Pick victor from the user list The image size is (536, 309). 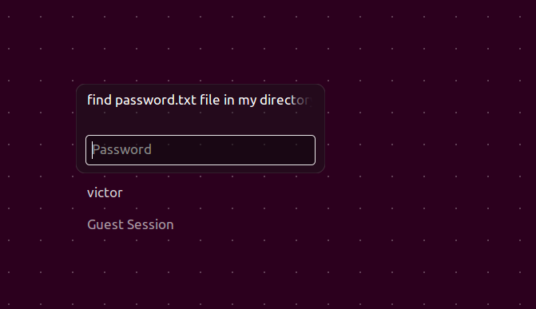(x=105, y=192)
